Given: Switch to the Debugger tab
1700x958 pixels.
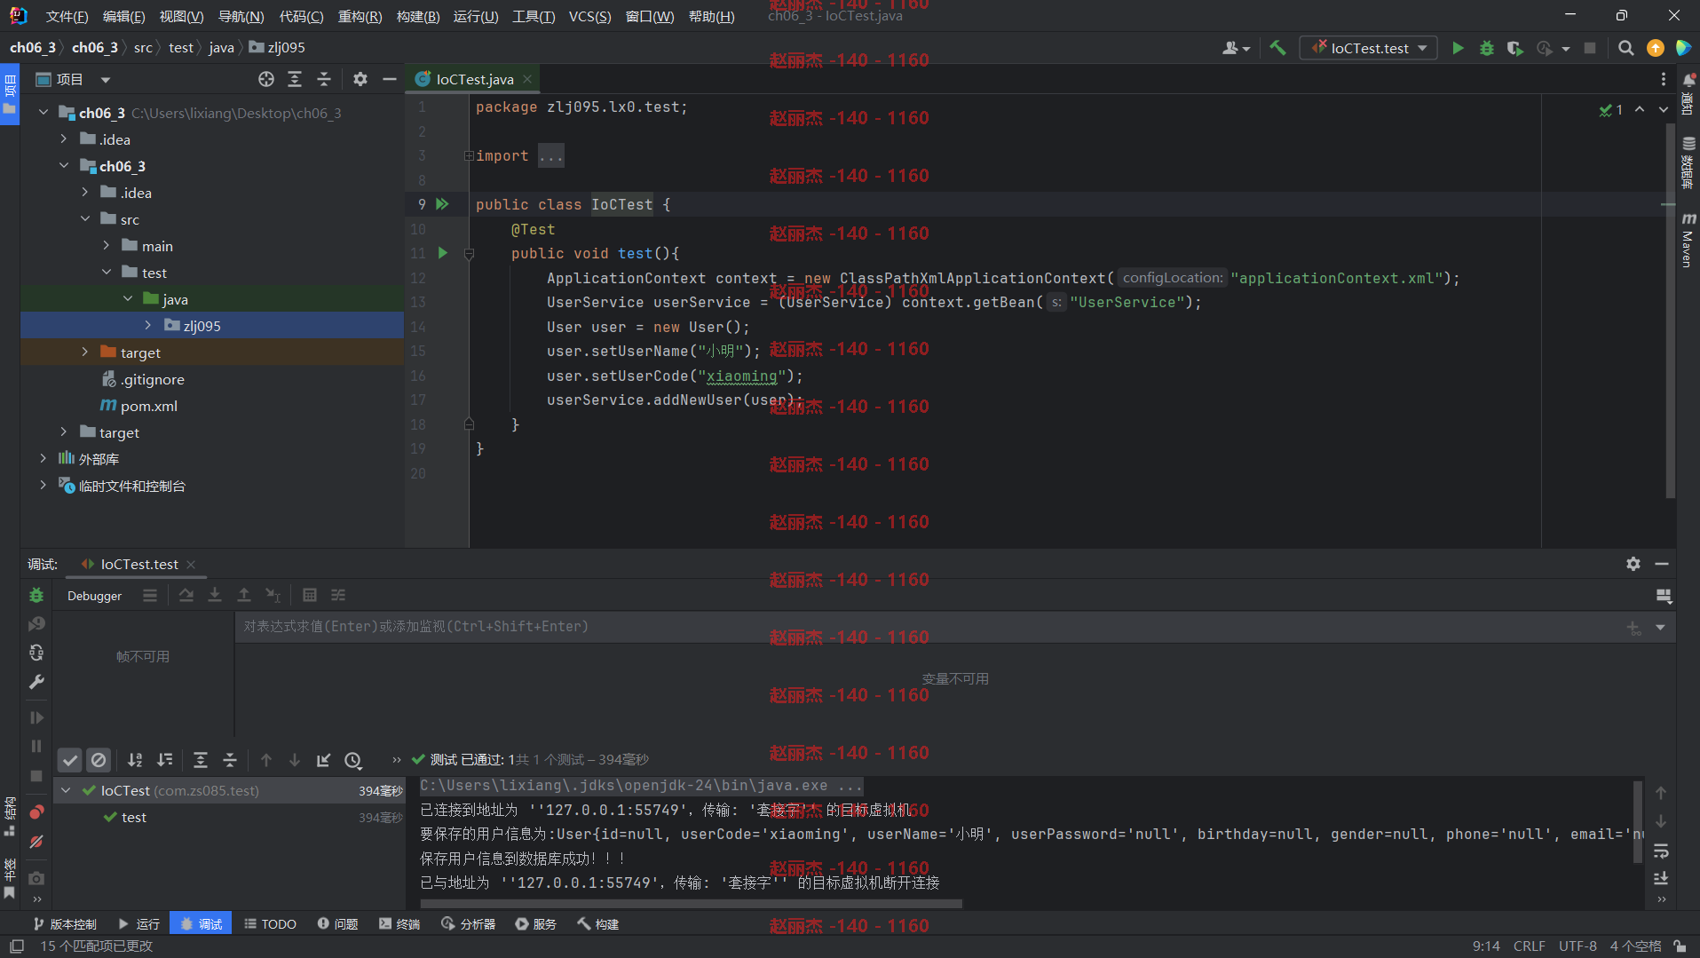Looking at the screenshot, I should point(94,596).
